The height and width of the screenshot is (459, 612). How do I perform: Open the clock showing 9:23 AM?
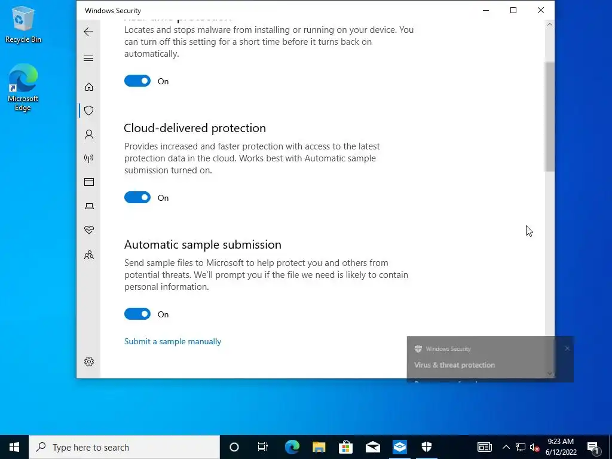tap(561, 447)
